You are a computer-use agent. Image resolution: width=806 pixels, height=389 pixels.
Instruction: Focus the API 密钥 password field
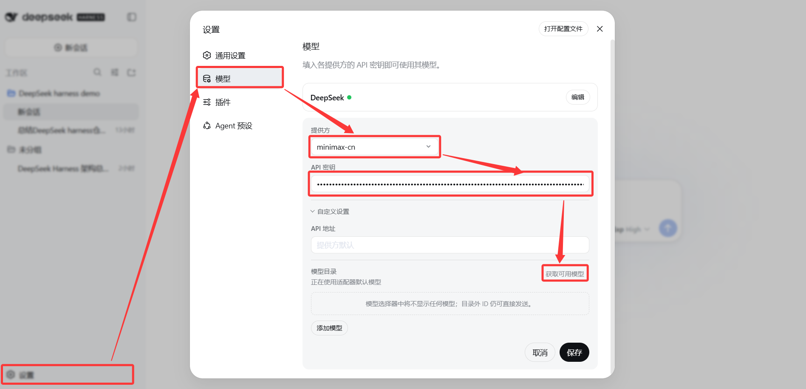450,184
